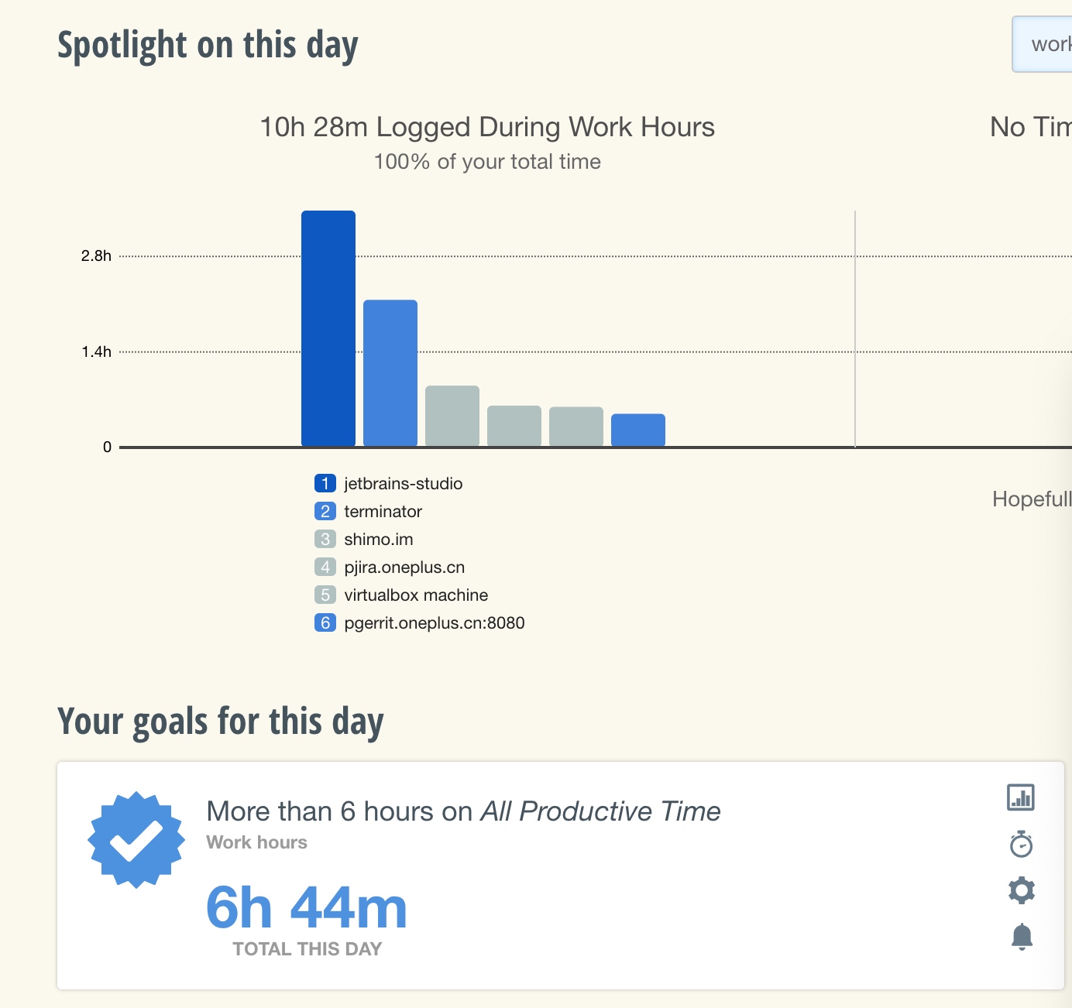The width and height of the screenshot is (1072, 1008).
Task: Click the third gray shimo.im bar
Action: point(452,416)
